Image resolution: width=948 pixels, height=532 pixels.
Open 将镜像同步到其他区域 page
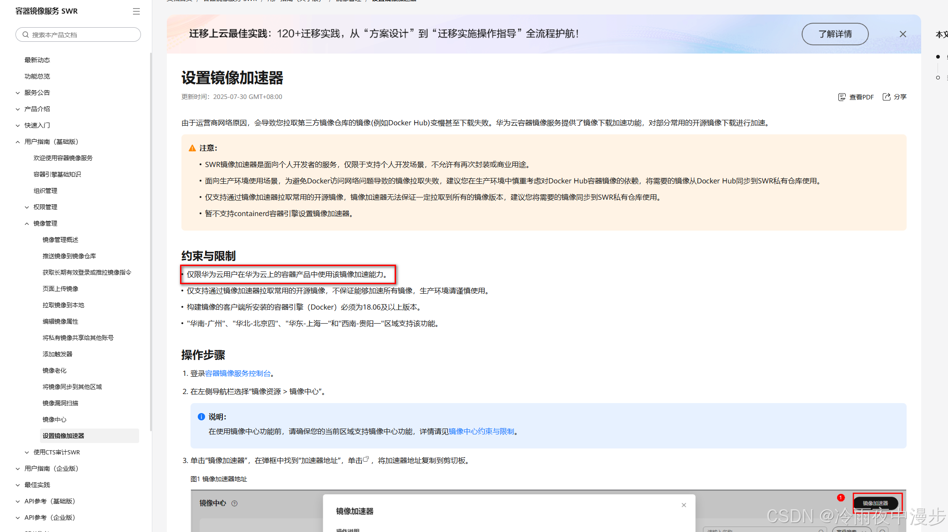click(x=72, y=387)
